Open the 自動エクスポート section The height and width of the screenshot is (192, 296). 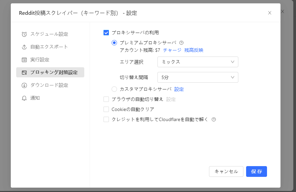[x=49, y=47]
